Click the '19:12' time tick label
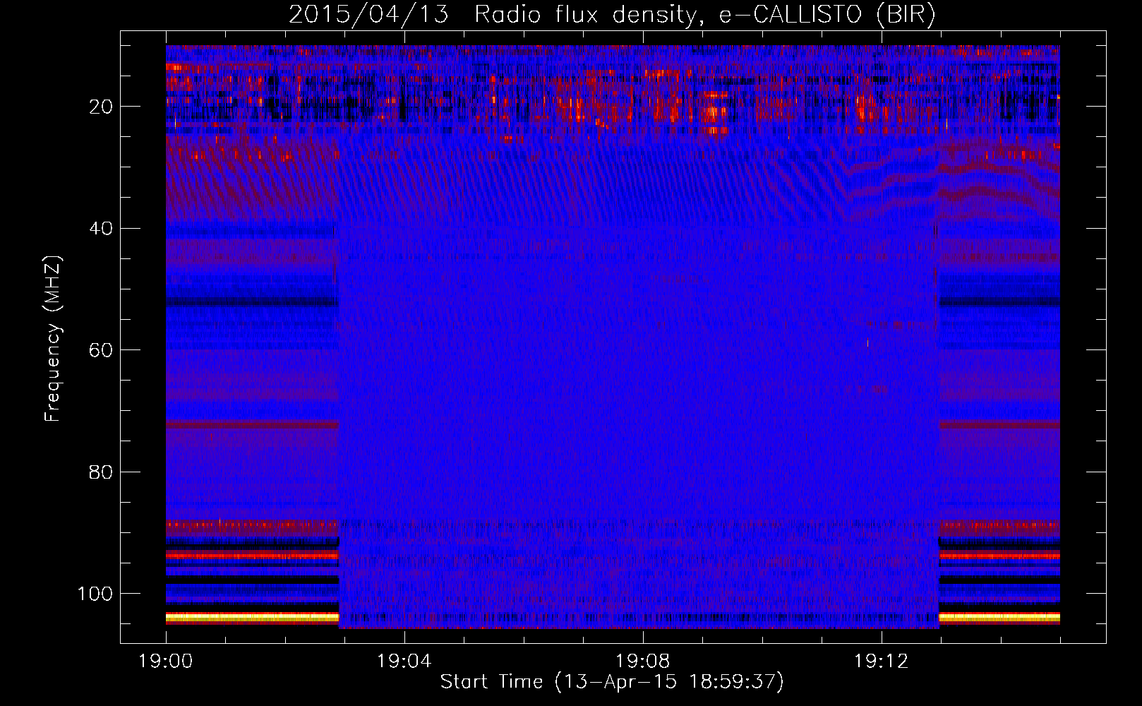1142x706 pixels. 881,662
